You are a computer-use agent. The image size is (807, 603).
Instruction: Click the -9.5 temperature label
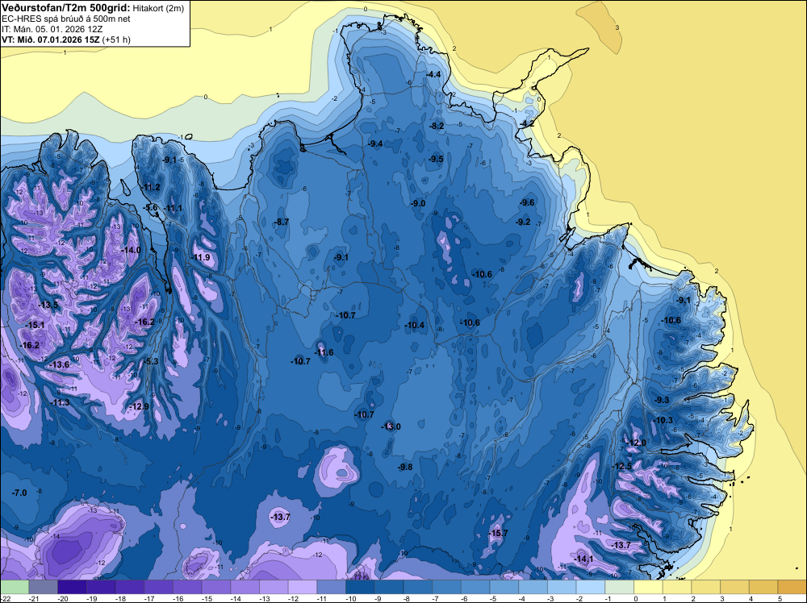coord(436,159)
